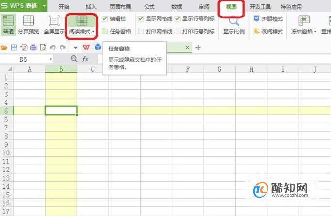Select the active cell B5

coord(61,111)
